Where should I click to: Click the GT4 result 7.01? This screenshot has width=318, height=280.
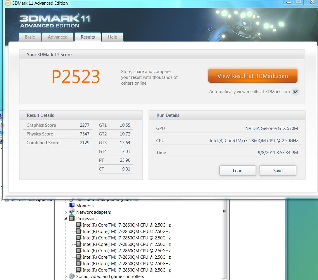tap(126, 151)
